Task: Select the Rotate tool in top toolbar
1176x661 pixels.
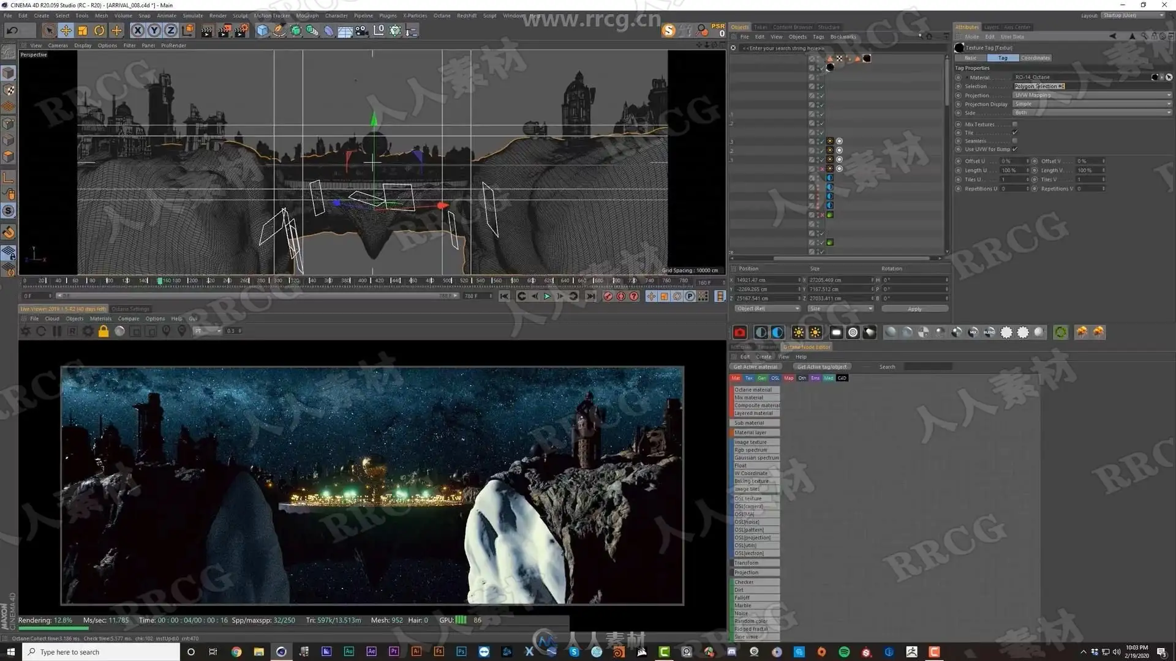Action: coord(99,30)
